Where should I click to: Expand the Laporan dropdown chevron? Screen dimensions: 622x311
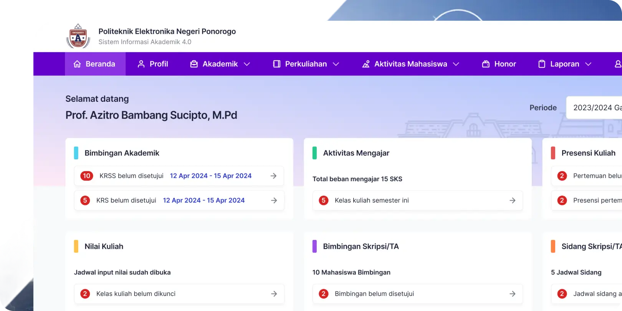pyautogui.click(x=588, y=64)
